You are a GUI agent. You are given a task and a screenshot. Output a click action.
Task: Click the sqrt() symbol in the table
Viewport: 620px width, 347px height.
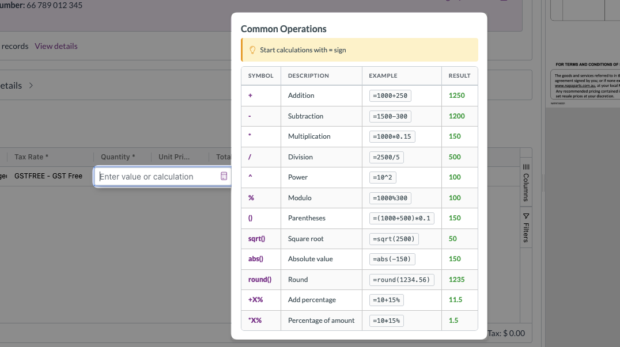pyautogui.click(x=256, y=238)
